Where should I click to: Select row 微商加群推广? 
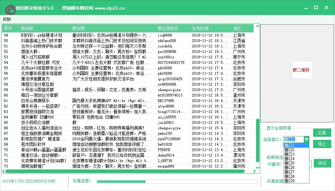[129, 166]
